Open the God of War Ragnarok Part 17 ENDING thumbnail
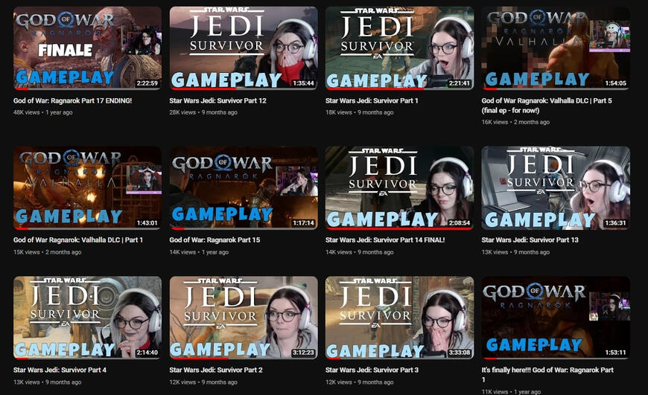648x395 pixels. tap(87, 48)
